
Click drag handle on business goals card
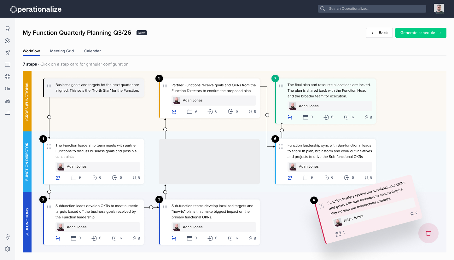click(49, 86)
